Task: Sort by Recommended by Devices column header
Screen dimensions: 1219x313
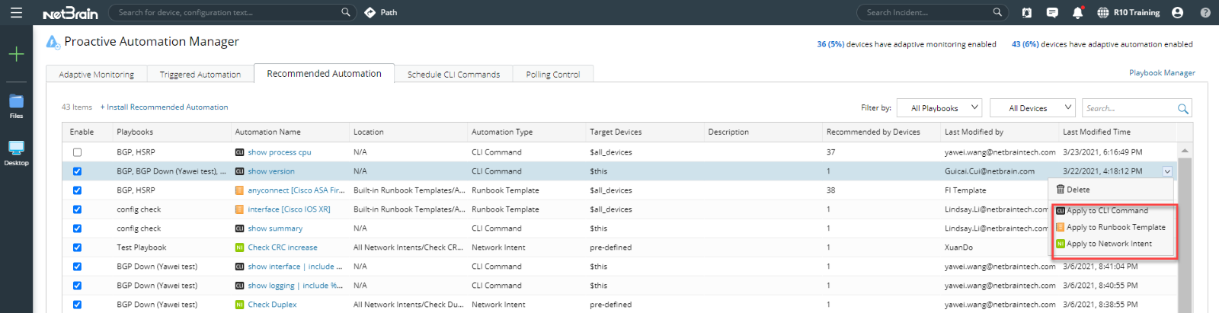Action: (x=881, y=132)
